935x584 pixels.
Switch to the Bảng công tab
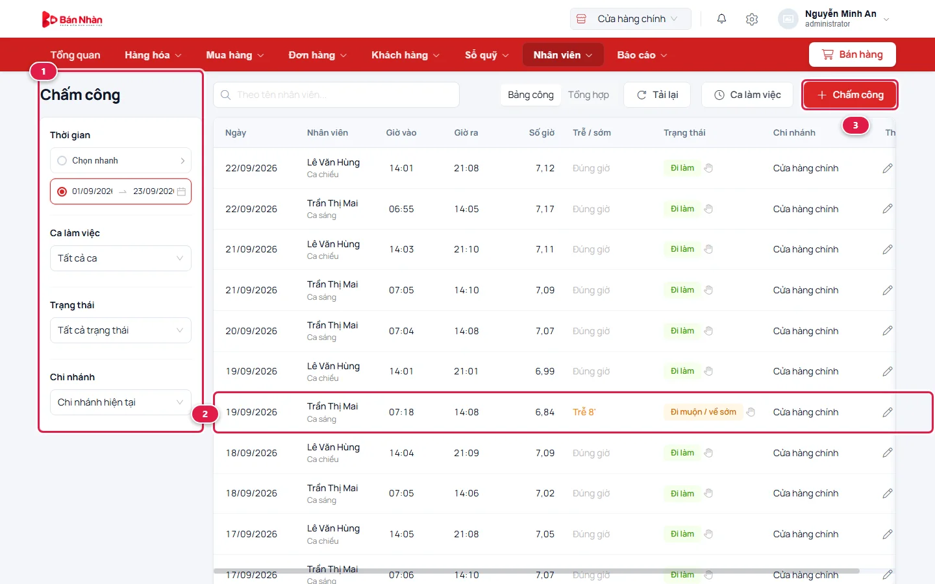(530, 95)
